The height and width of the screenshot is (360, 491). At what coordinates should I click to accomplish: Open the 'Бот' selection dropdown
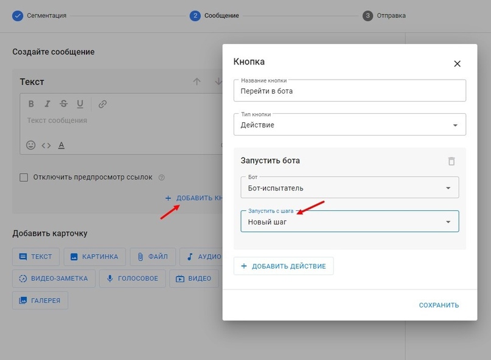coord(349,188)
